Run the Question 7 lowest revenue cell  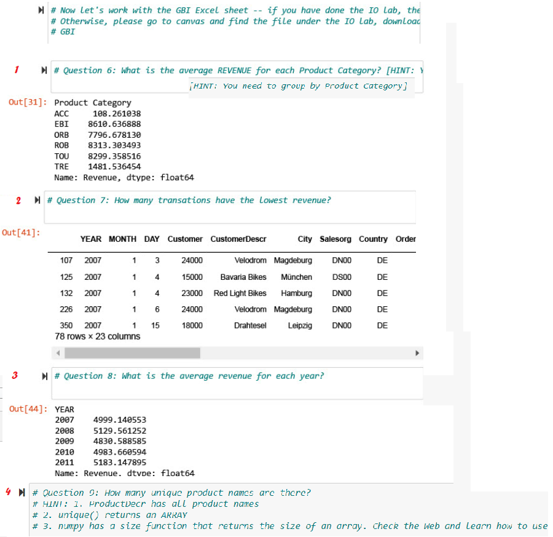(x=37, y=199)
